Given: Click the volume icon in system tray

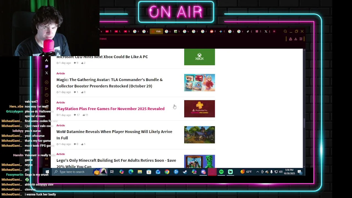Looking at the screenshot, I should point(280,172).
